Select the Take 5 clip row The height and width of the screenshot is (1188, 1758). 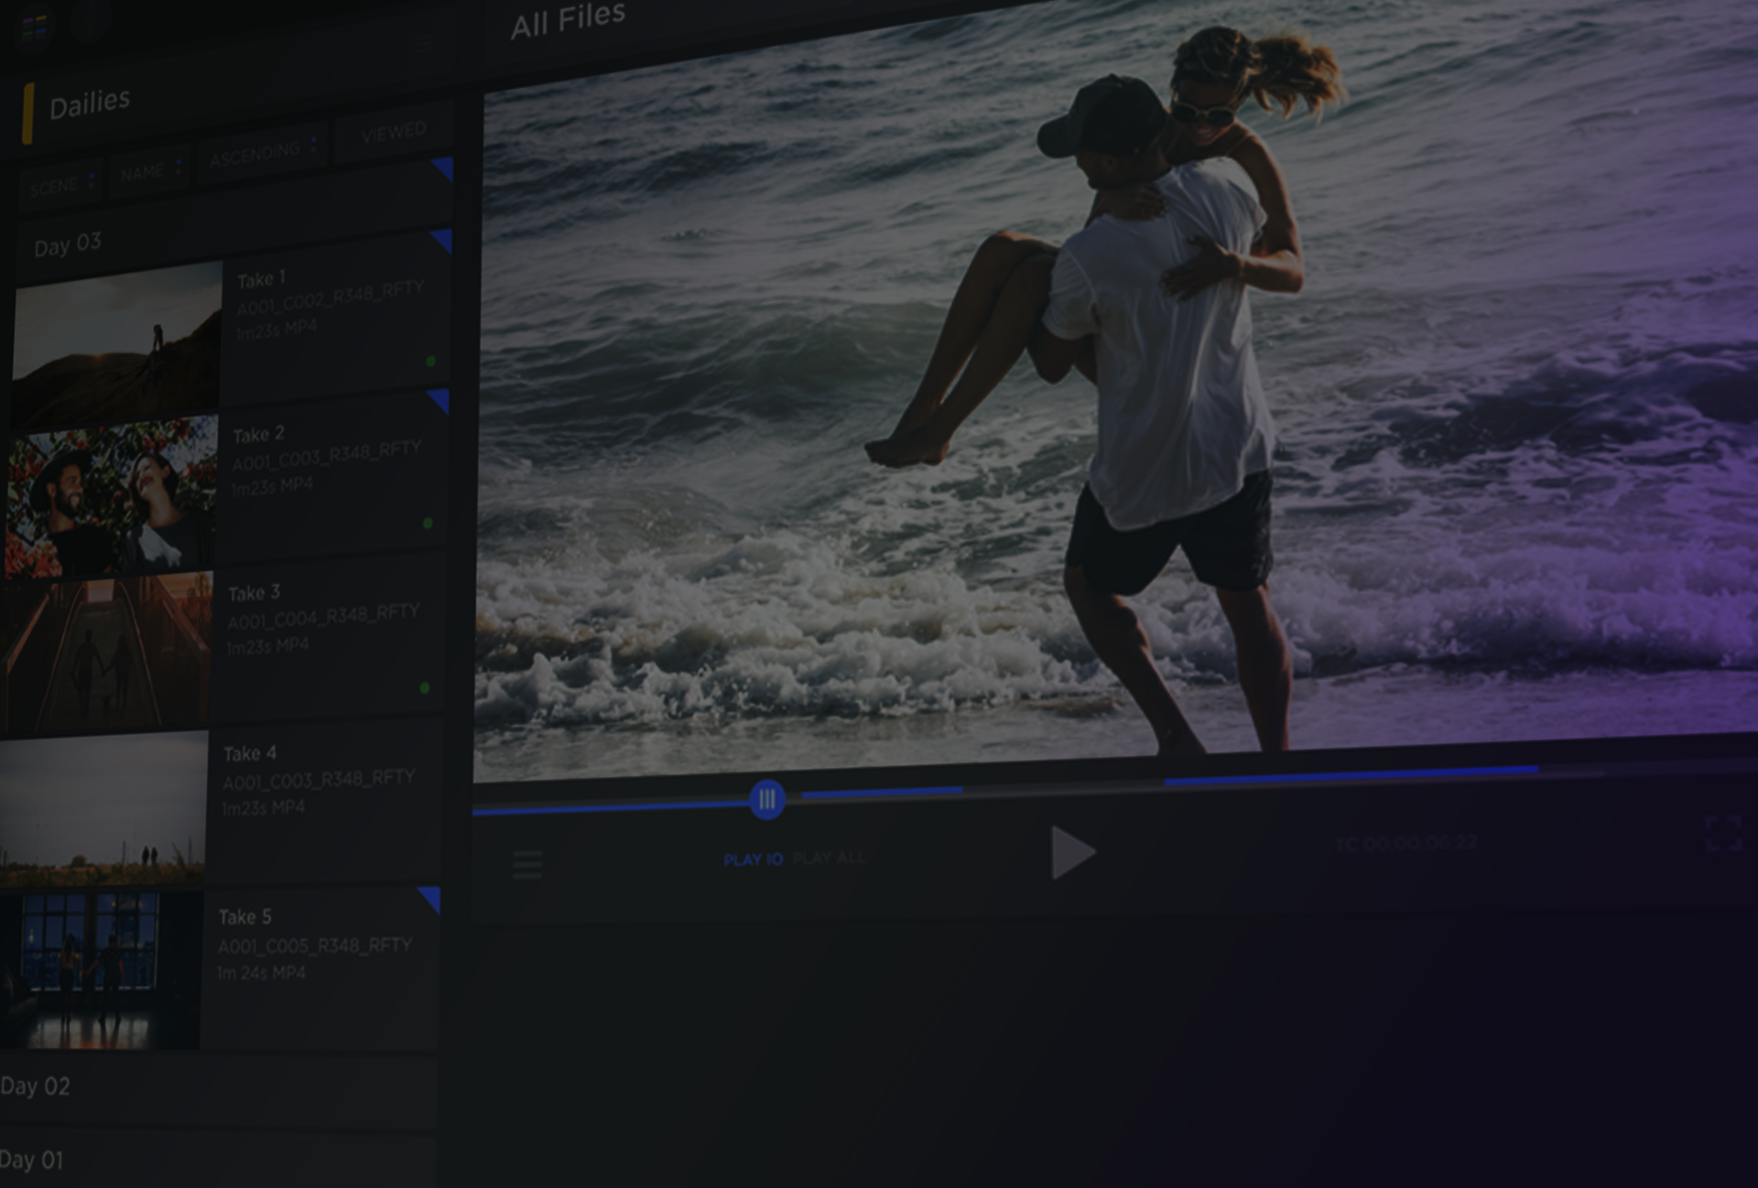218,968
